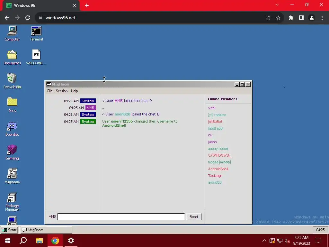Viewport: 329px width, 247px height.
Task: Select AndroidShell in Online Members list
Action: pos(218,169)
